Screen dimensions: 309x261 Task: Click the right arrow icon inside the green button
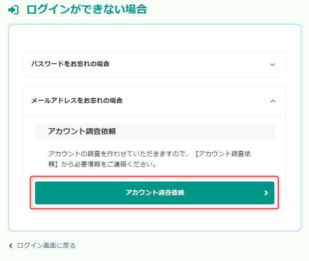pos(266,193)
